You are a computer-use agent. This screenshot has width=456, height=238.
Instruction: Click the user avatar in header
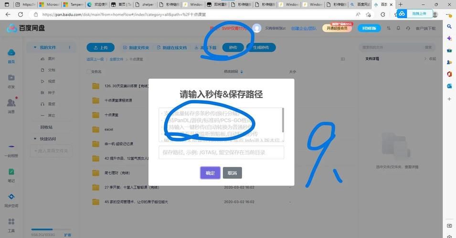256,28
